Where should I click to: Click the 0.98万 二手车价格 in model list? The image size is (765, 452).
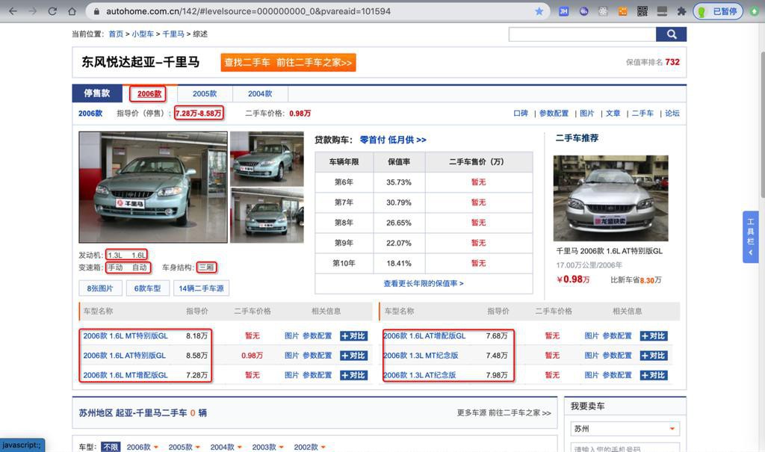(x=253, y=356)
